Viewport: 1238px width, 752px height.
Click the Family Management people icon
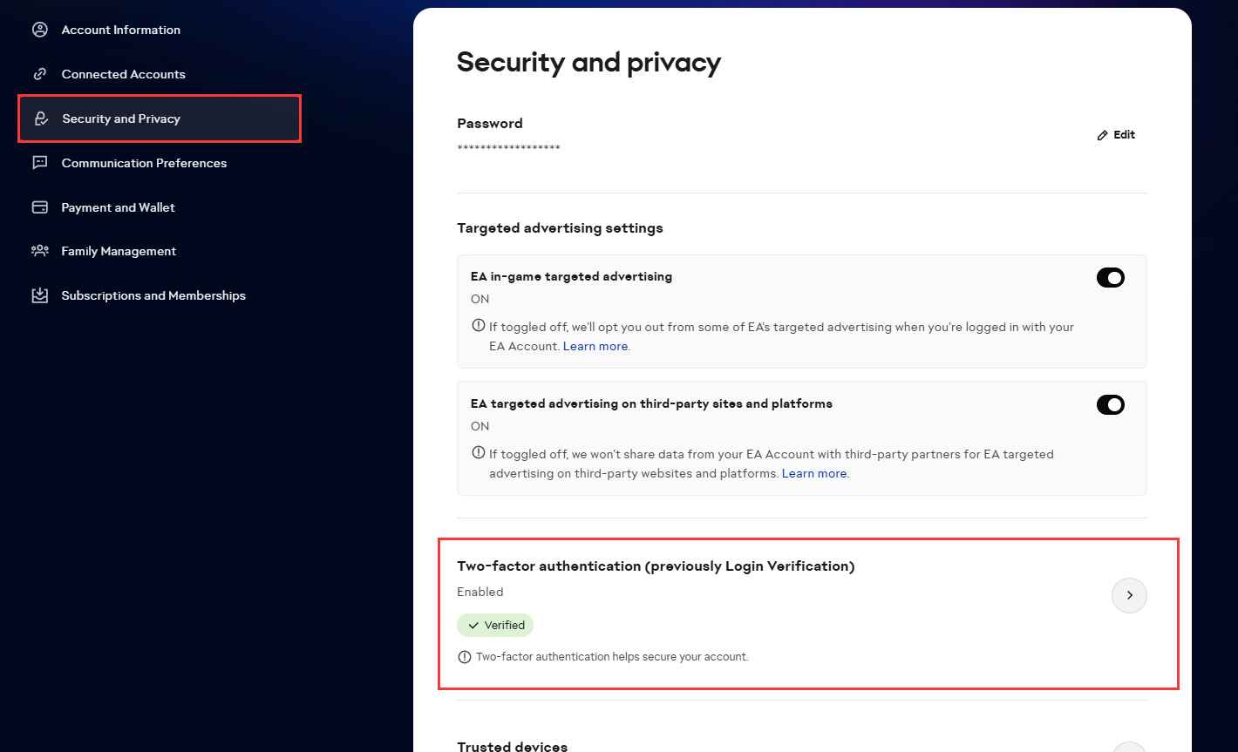40,251
